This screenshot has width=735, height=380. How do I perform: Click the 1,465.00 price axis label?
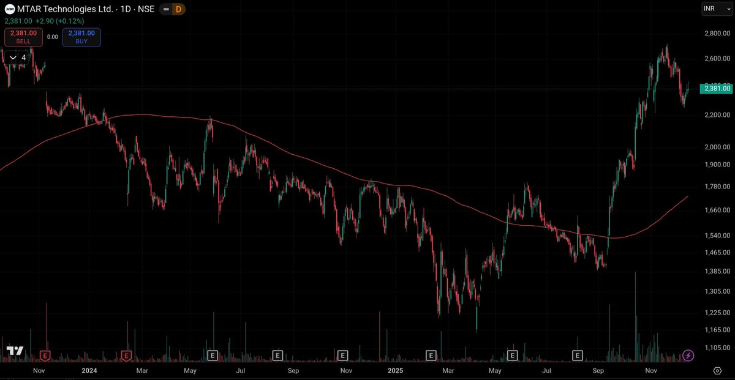[717, 252]
